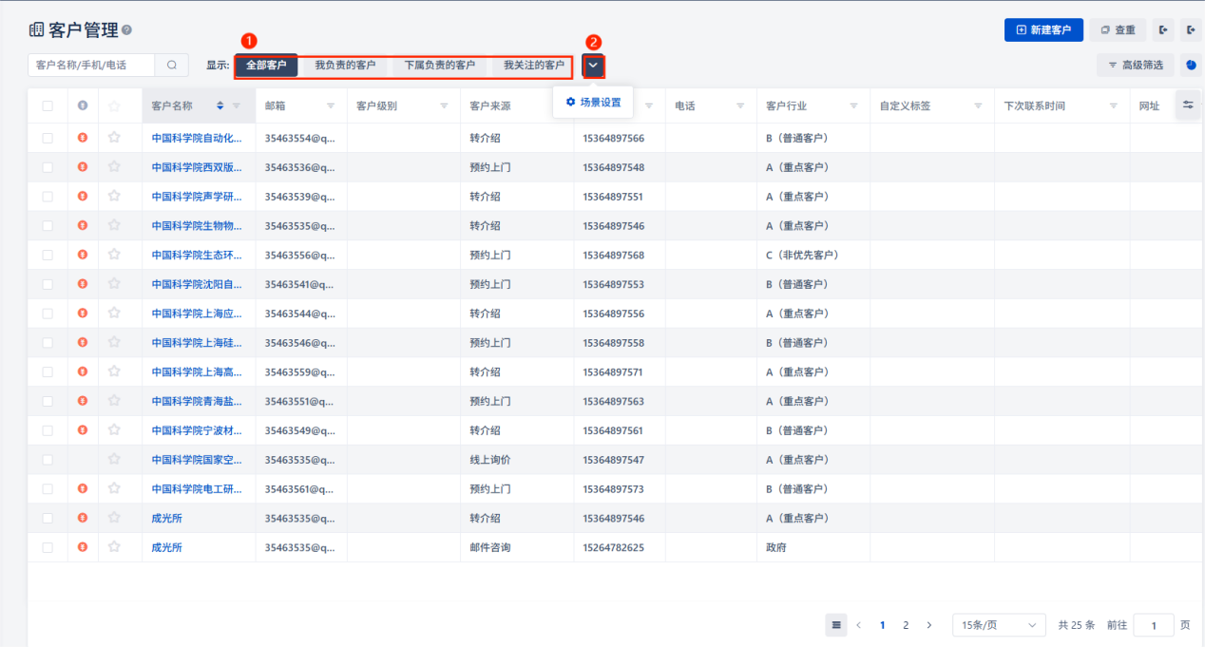Click the 查重 duplicate check button
The height and width of the screenshot is (647, 1205).
pyautogui.click(x=1118, y=30)
